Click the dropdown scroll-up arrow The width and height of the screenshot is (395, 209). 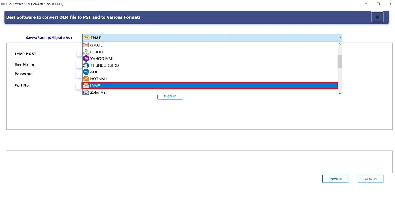tap(339, 44)
